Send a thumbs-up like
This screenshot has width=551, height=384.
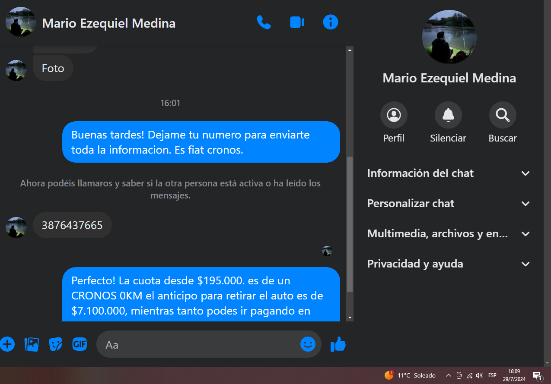tap(338, 344)
